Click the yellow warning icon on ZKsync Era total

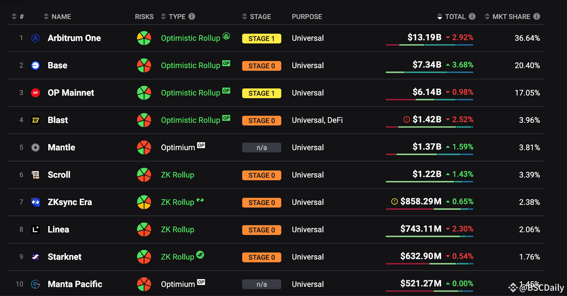click(394, 202)
